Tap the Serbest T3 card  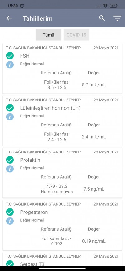coord(62,260)
